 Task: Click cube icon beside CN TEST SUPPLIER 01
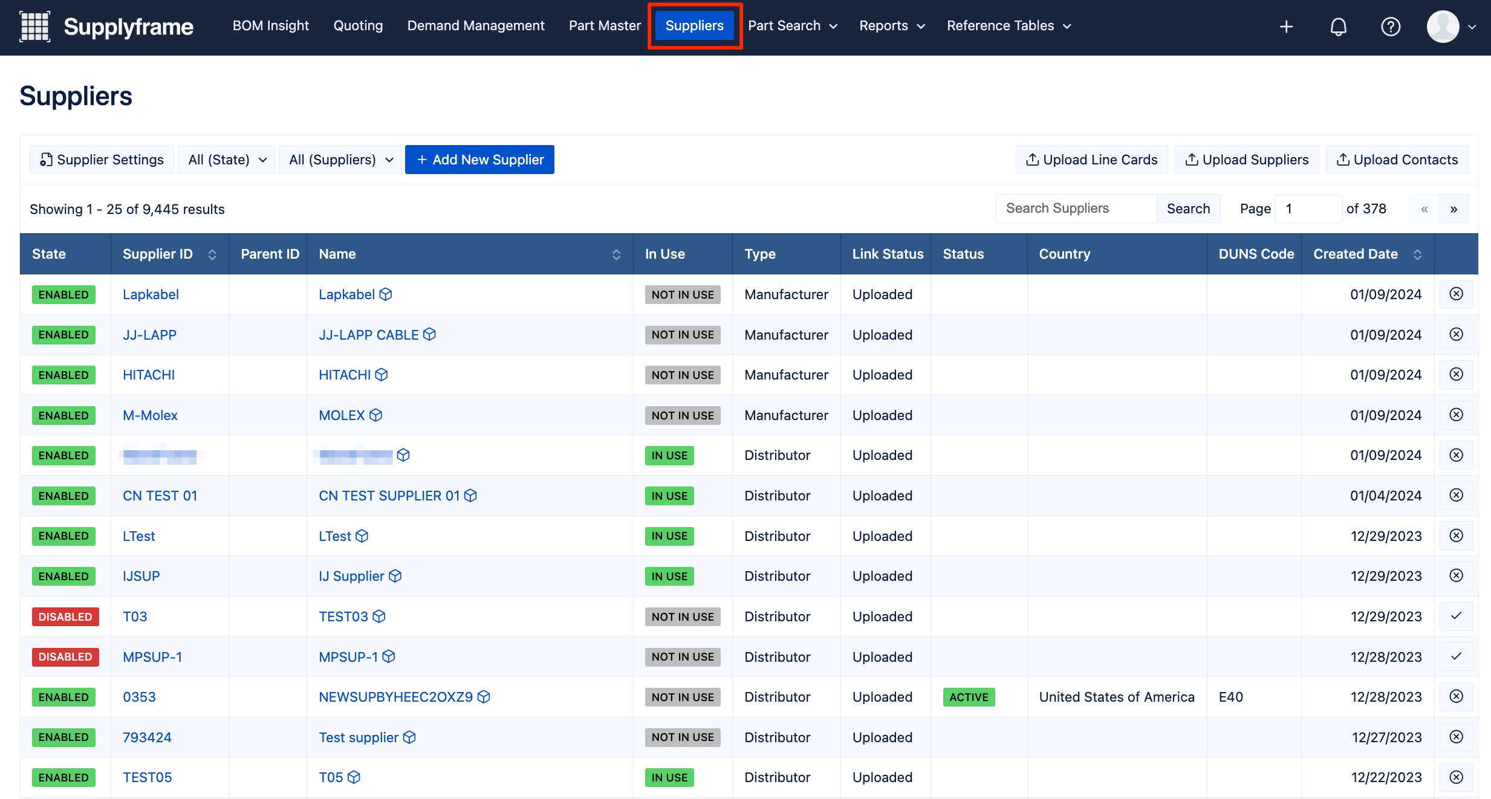(470, 496)
